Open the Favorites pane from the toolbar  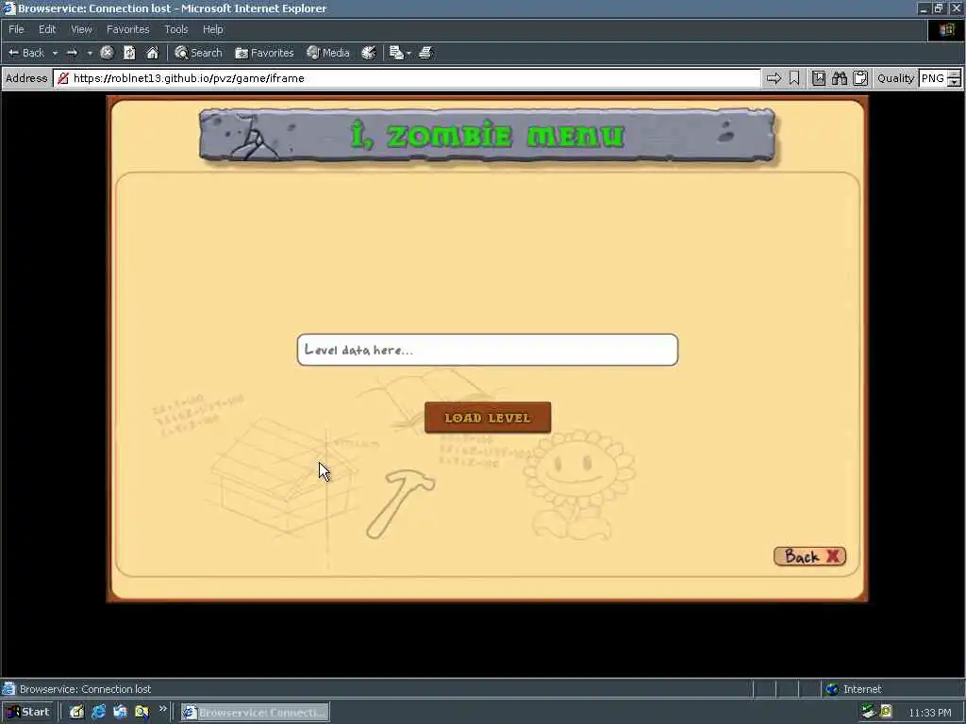pos(264,53)
